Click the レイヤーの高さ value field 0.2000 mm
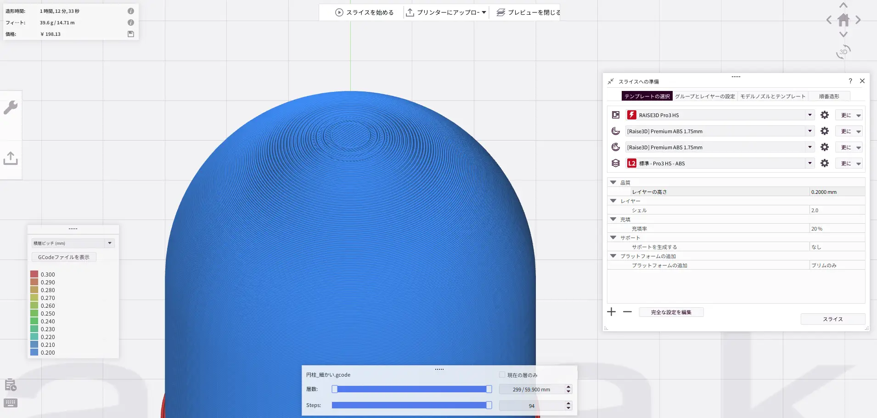This screenshot has height=418, width=877. click(837, 192)
